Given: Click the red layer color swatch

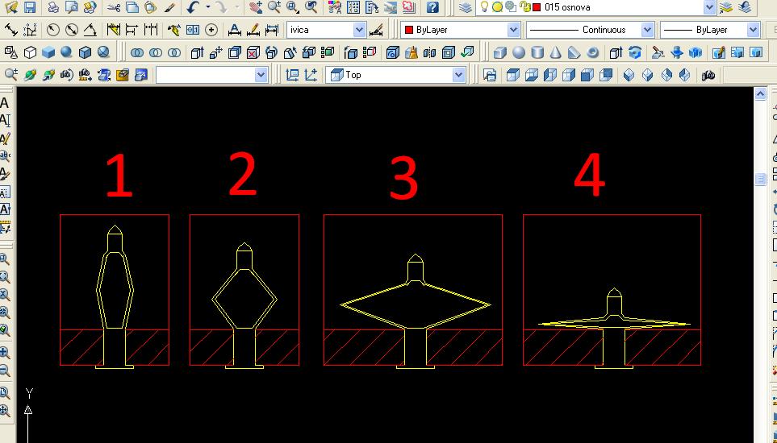Looking at the screenshot, I should (x=537, y=7).
